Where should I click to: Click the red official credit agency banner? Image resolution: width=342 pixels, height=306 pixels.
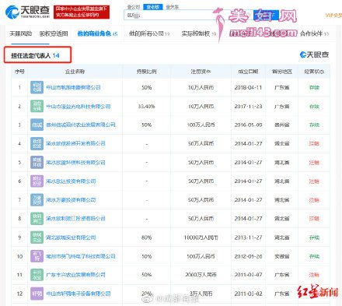click(x=82, y=12)
